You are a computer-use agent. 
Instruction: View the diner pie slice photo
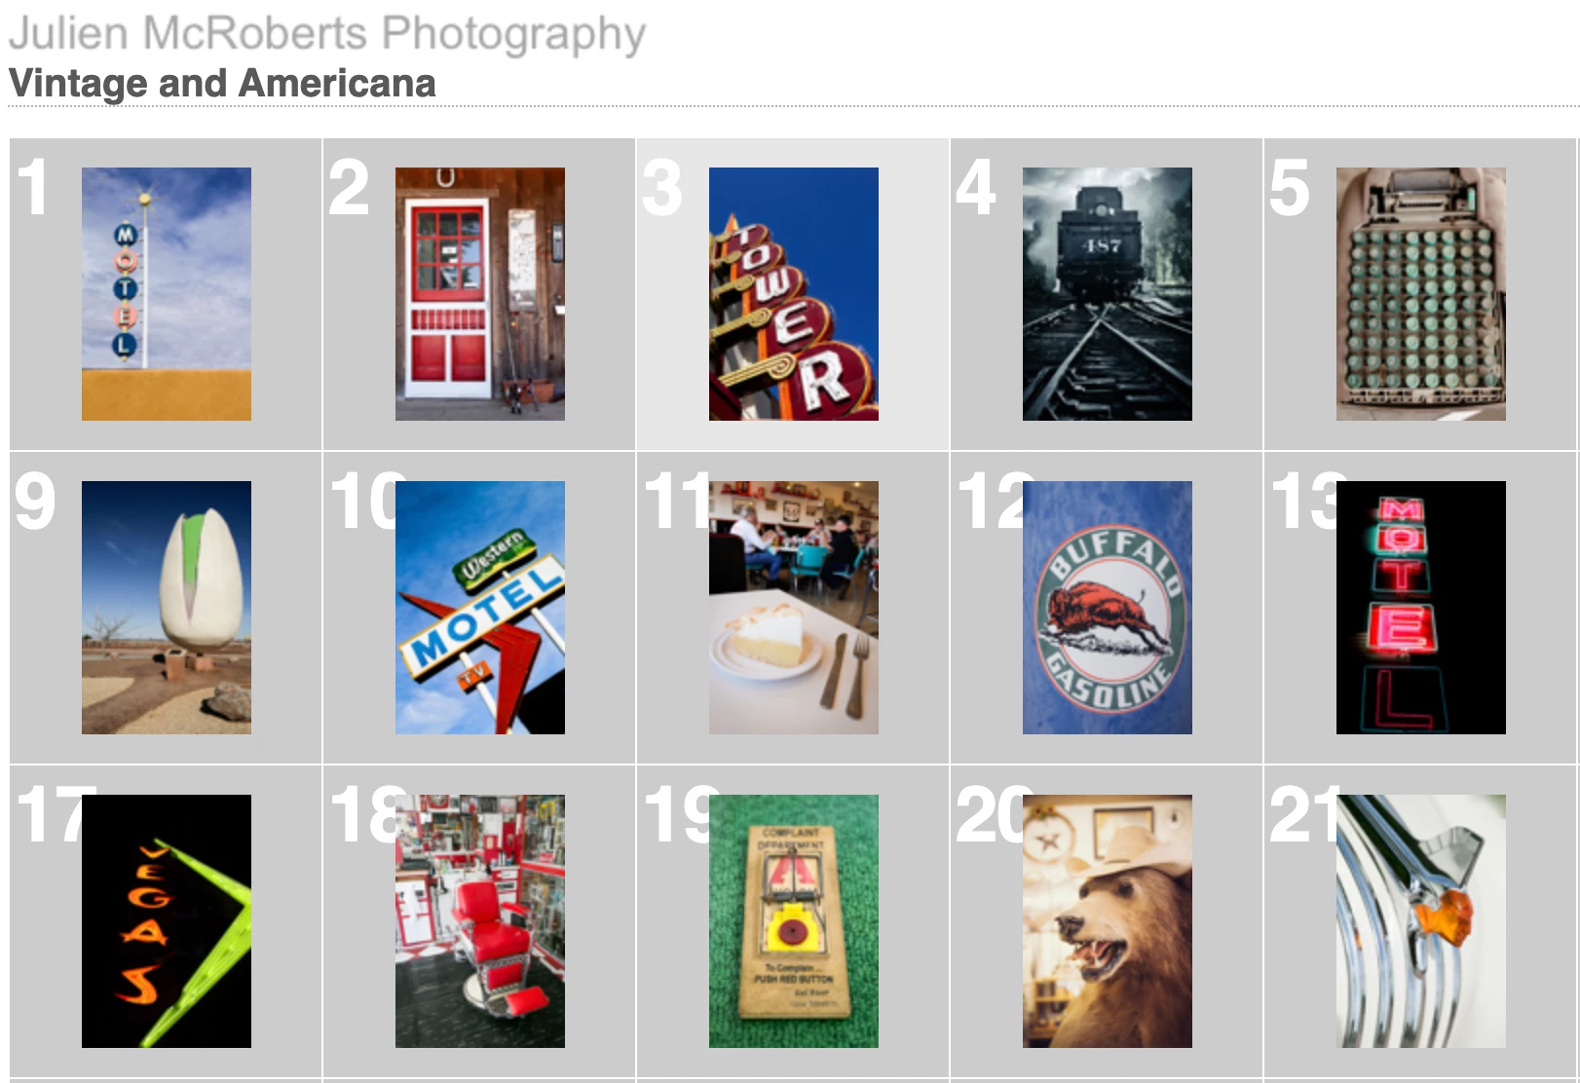coord(794,608)
